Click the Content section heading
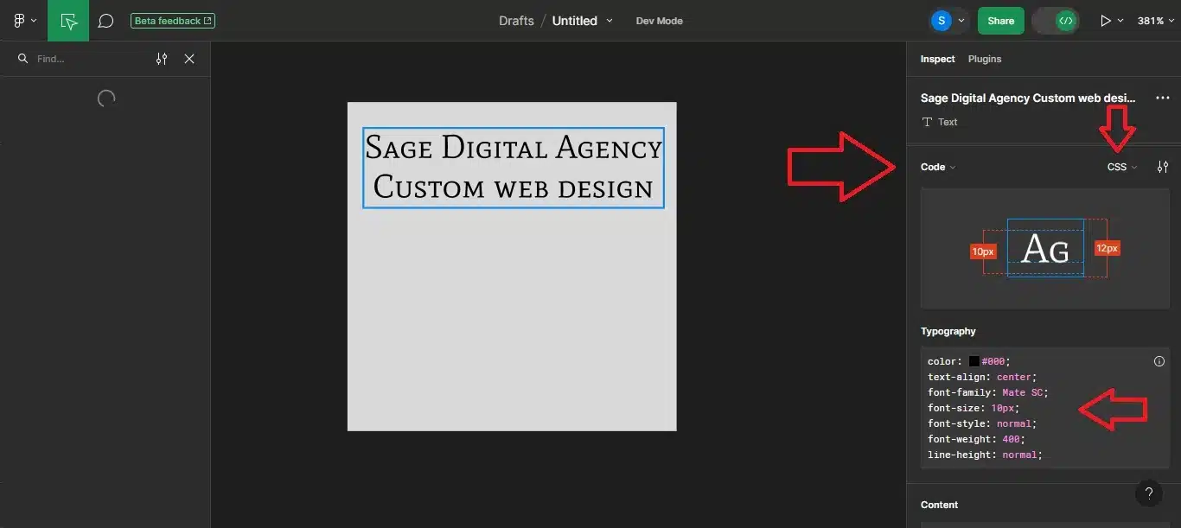 pyautogui.click(x=939, y=505)
